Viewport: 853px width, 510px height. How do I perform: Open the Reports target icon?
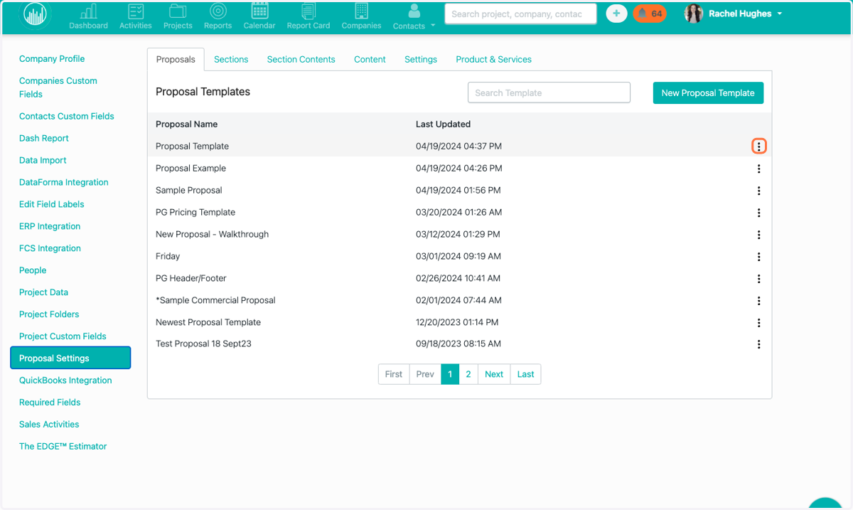tap(218, 11)
